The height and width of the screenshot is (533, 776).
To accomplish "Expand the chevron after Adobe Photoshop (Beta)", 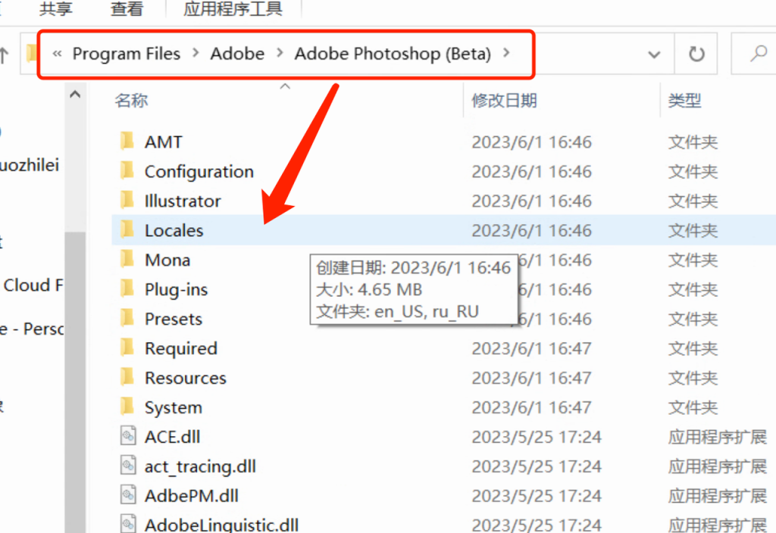I will coord(507,54).
